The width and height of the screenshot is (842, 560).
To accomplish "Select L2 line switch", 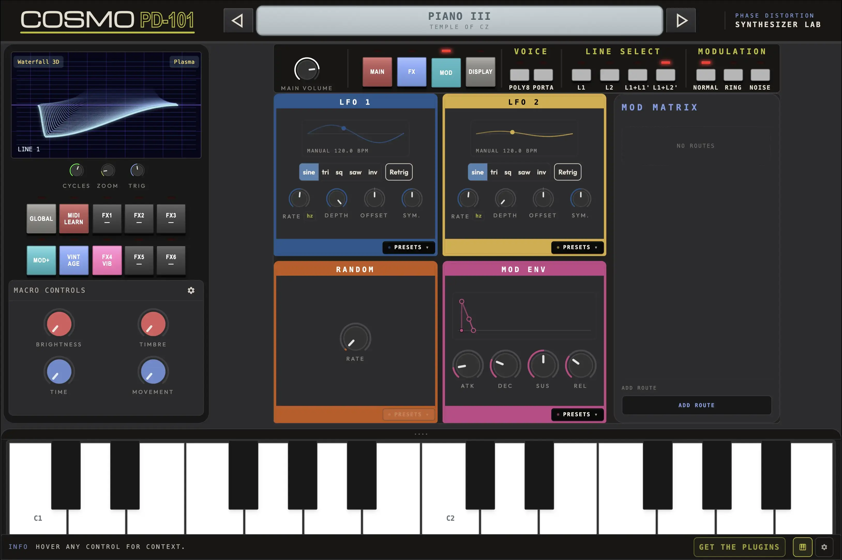I will [610, 75].
